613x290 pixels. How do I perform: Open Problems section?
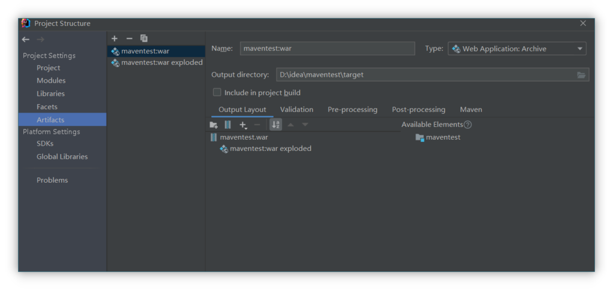tap(53, 180)
